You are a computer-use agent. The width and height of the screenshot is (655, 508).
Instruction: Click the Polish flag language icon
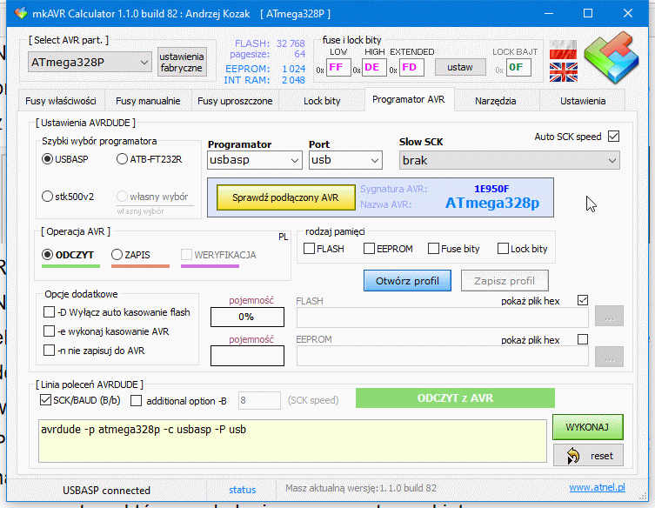point(563,47)
